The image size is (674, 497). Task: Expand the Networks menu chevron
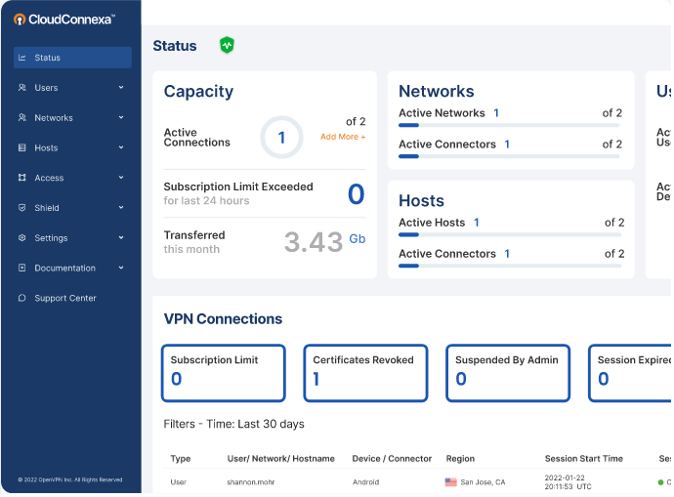(121, 117)
